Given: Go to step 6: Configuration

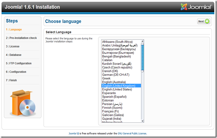Looking at the screenshot, I should point(16,72).
